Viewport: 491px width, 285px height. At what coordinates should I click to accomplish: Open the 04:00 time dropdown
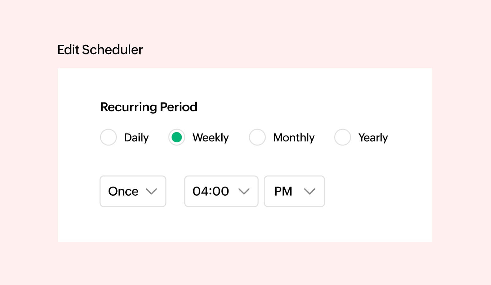tap(221, 191)
